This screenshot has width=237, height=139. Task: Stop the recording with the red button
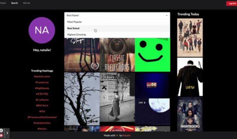tap(1, 135)
